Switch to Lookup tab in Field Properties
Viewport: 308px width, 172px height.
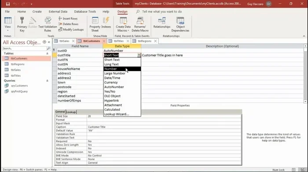pos(71,112)
